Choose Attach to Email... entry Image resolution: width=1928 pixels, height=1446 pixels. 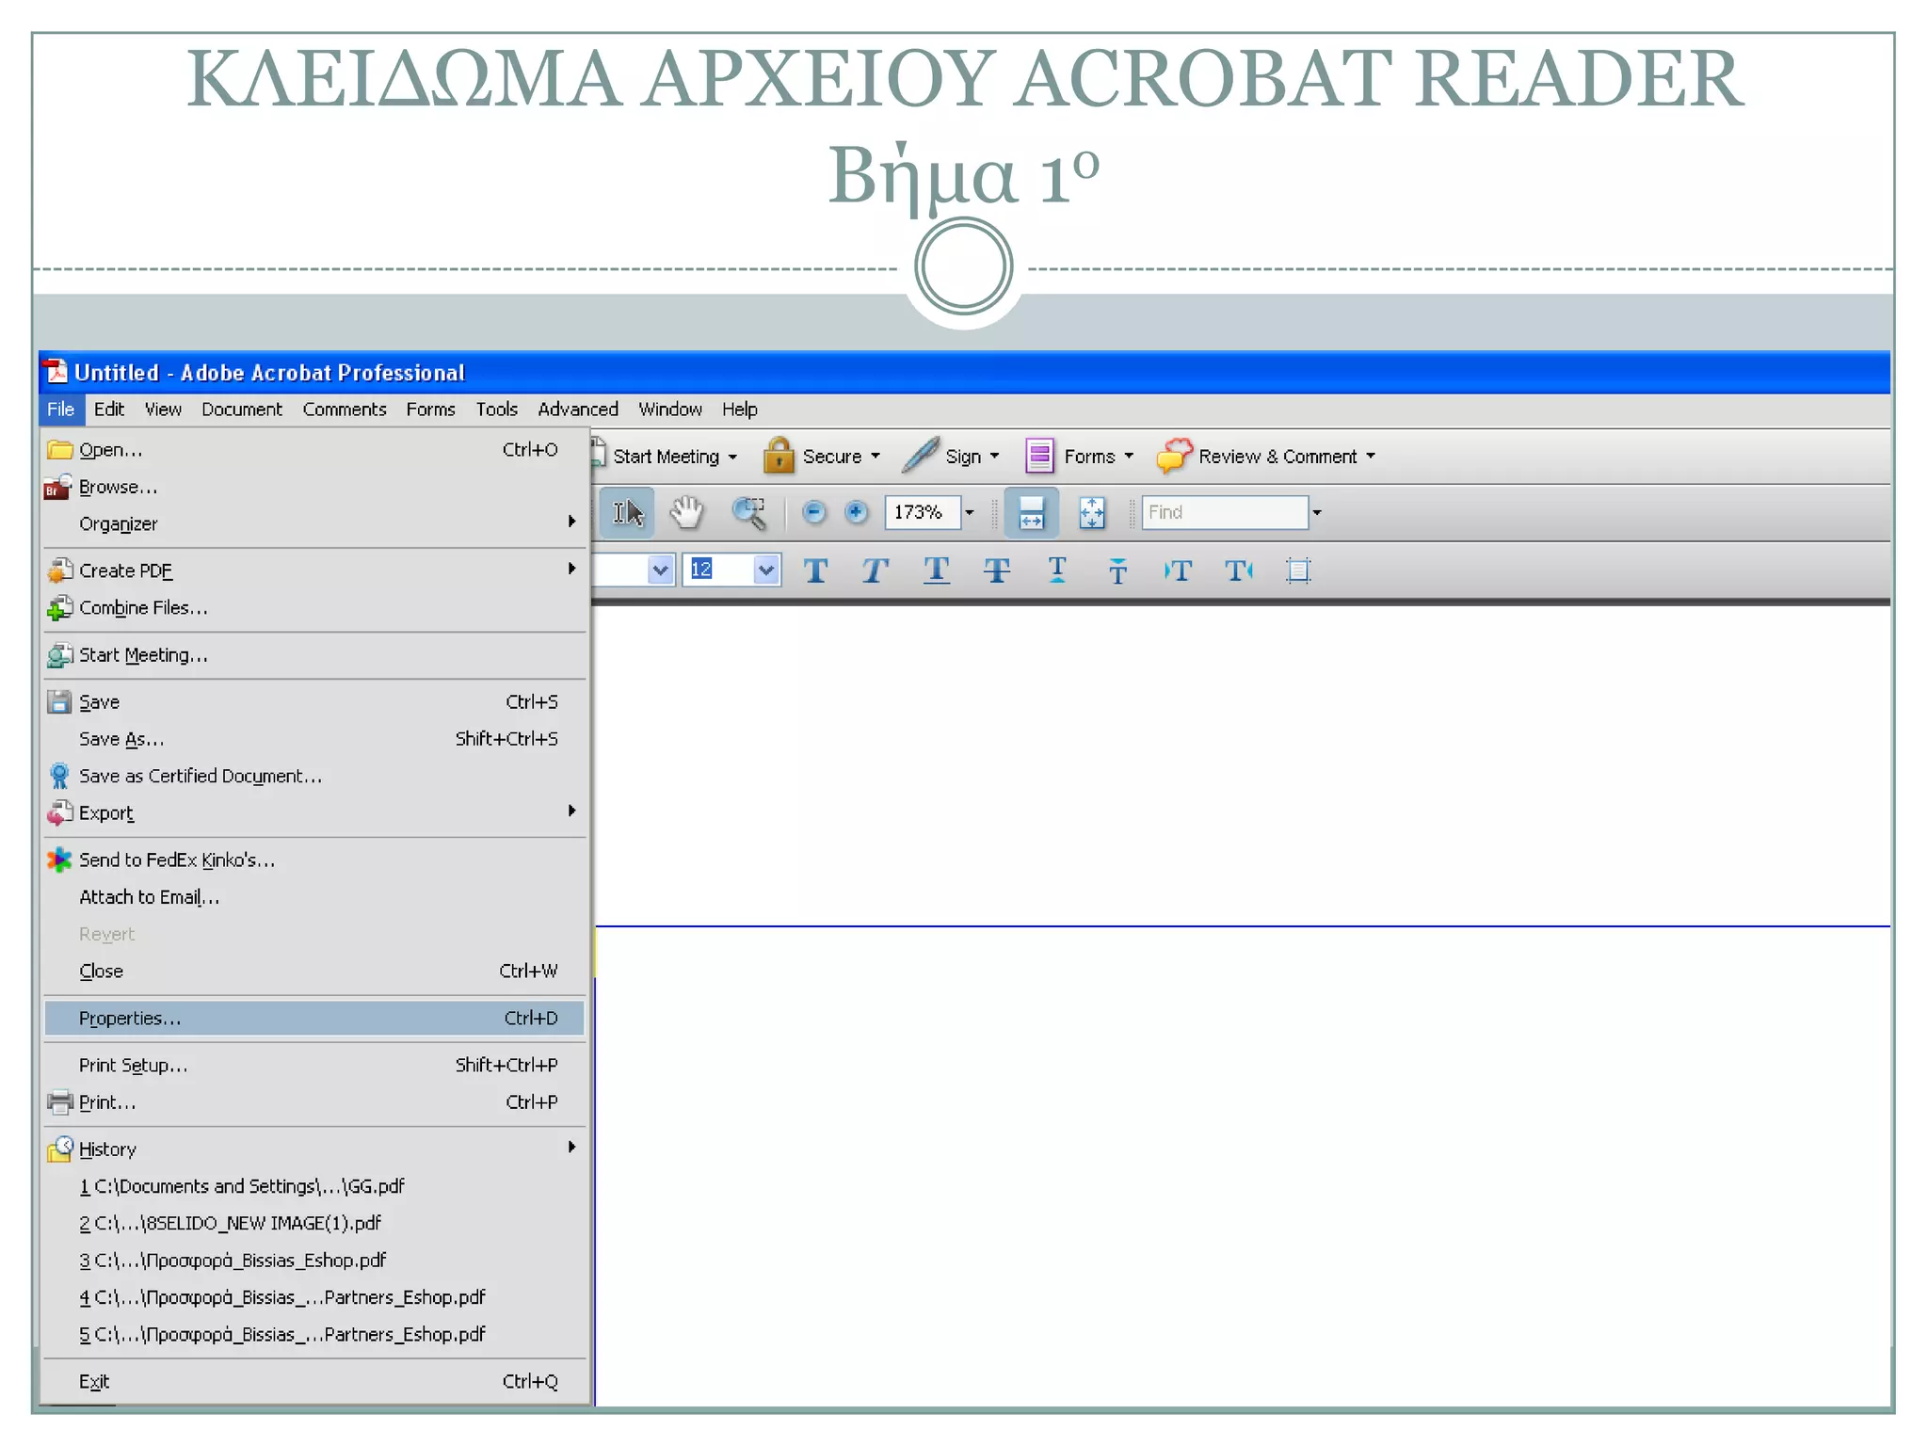(x=314, y=897)
